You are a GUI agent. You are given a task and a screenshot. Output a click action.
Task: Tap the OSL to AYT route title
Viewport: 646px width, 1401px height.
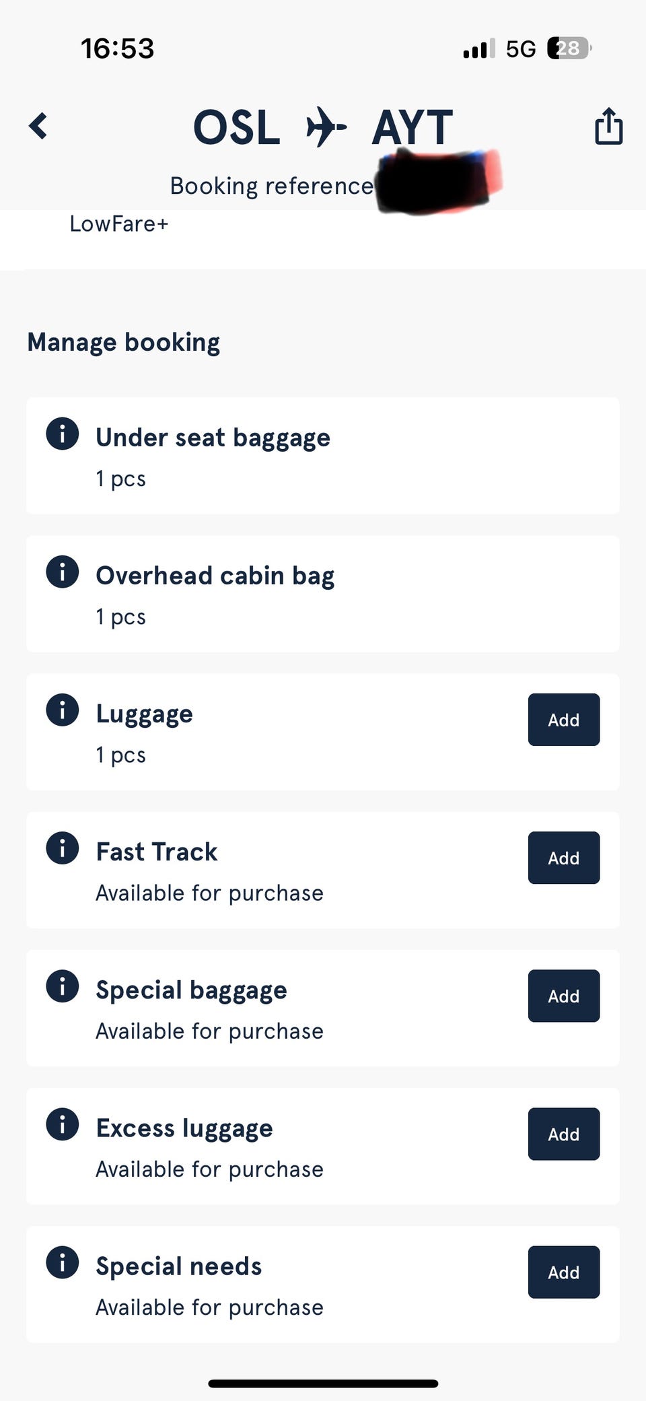click(x=323, y=127)
